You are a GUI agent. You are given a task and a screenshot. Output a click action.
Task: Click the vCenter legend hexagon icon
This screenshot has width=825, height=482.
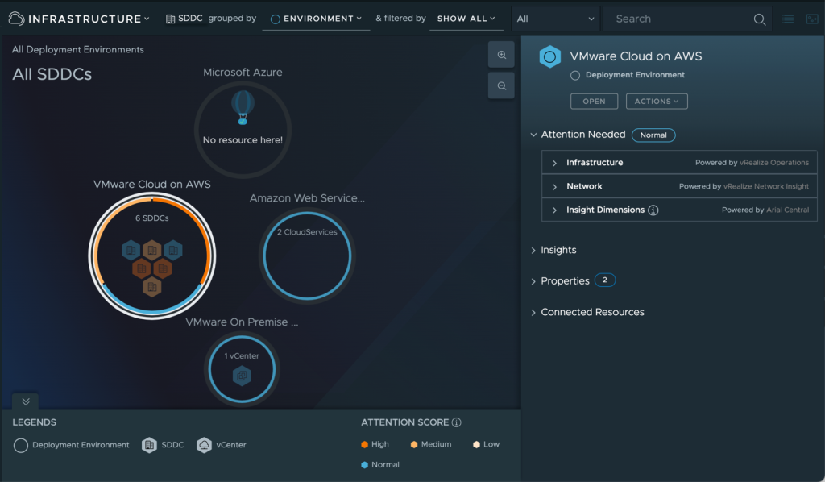[204, 445]
